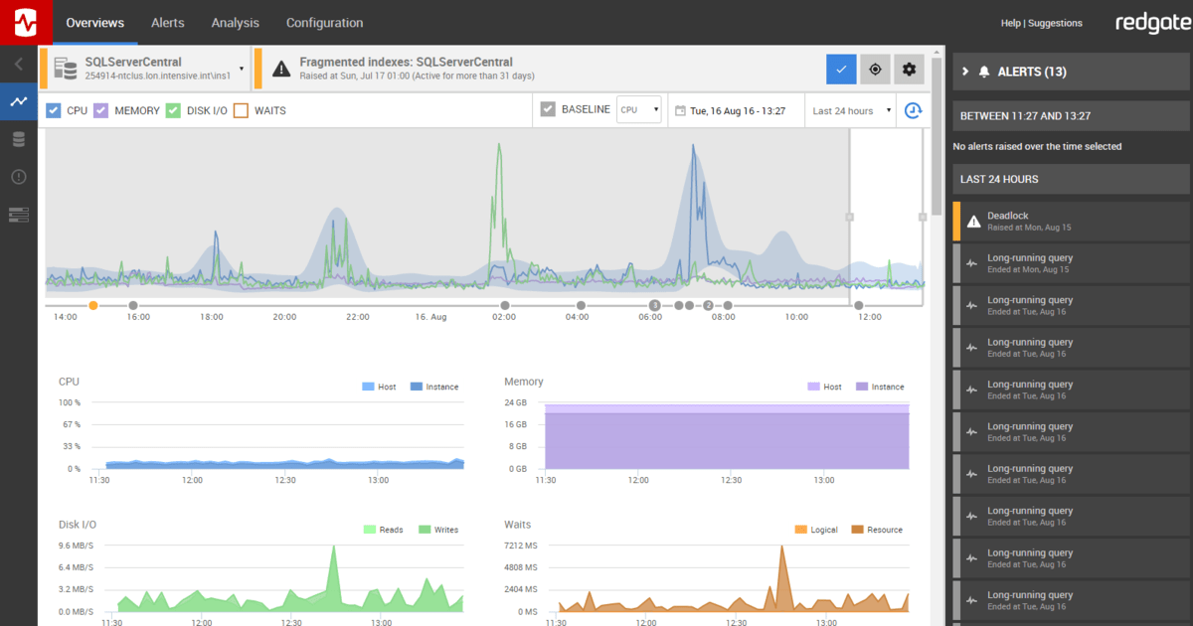Click the blue clock refresh icon next to time range
The width and height of the screenshot is (1193, 626).
(913, 110)
